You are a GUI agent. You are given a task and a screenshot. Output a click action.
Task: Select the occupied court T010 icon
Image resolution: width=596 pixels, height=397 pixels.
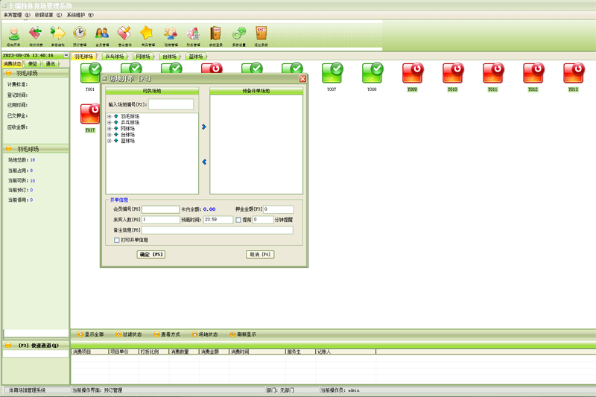click(x=453, y=73)
